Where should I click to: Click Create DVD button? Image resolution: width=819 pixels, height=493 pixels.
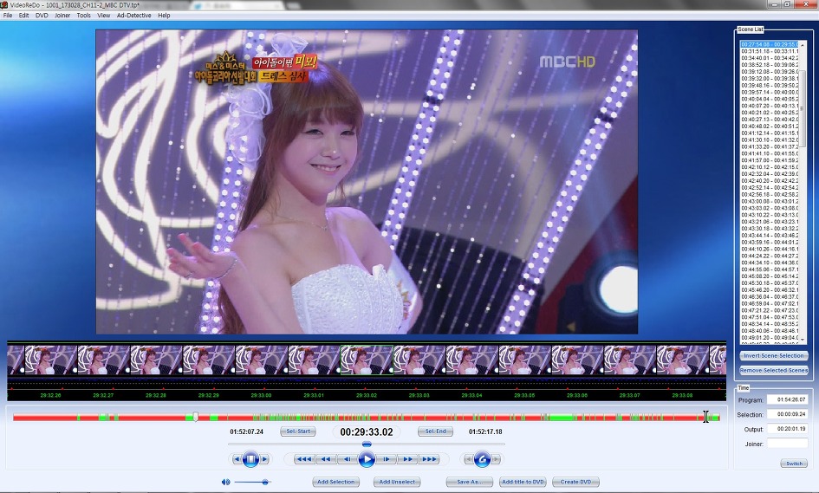(x=575, y=482)
